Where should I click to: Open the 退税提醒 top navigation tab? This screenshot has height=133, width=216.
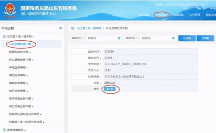[x=144, y=15]
